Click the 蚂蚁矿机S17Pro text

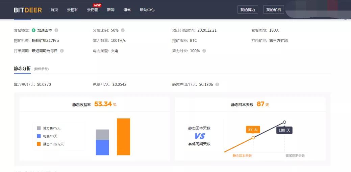[46, 40]
